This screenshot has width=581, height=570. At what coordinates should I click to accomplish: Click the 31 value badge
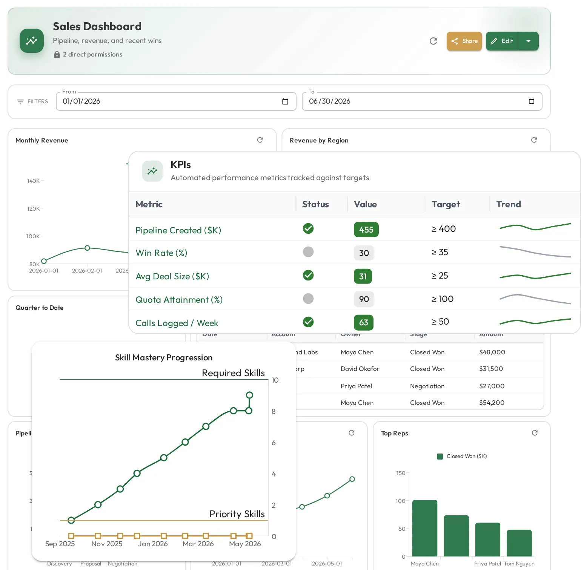(x=363, y=276)
